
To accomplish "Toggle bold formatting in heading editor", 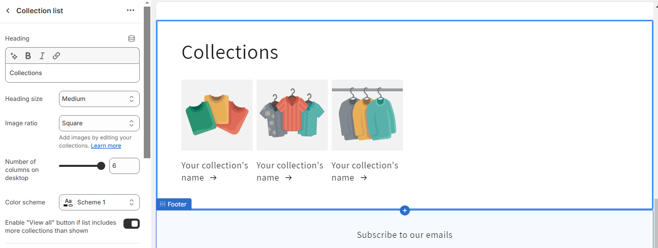I will pyautogui.click(x=28, y=56).
